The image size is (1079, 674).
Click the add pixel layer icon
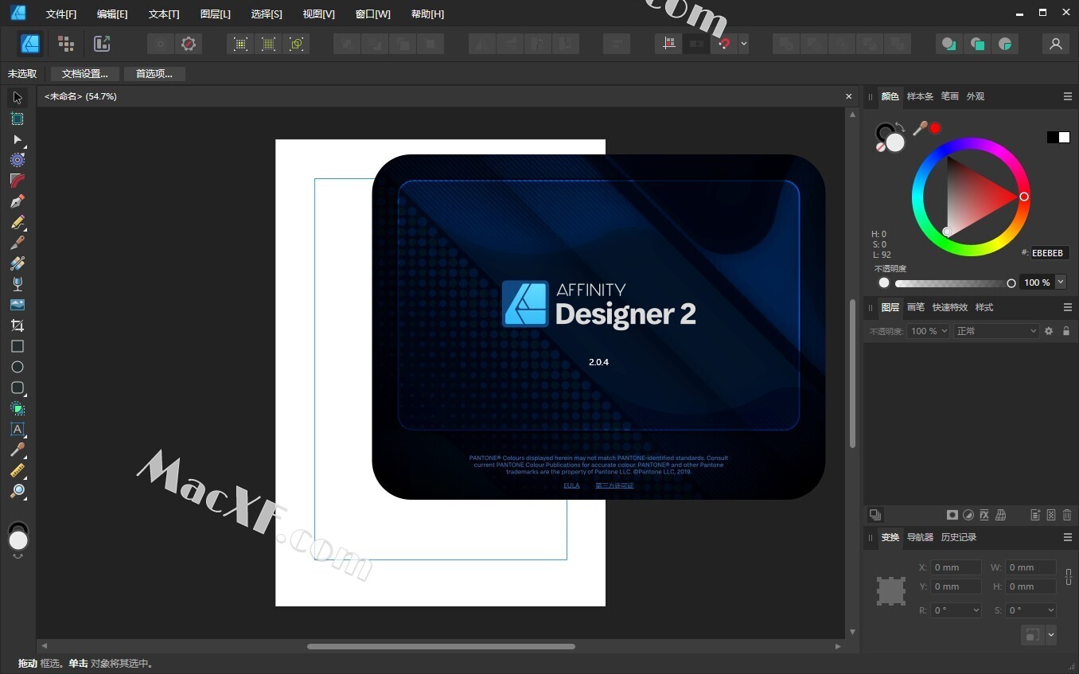pos(1051,515)
